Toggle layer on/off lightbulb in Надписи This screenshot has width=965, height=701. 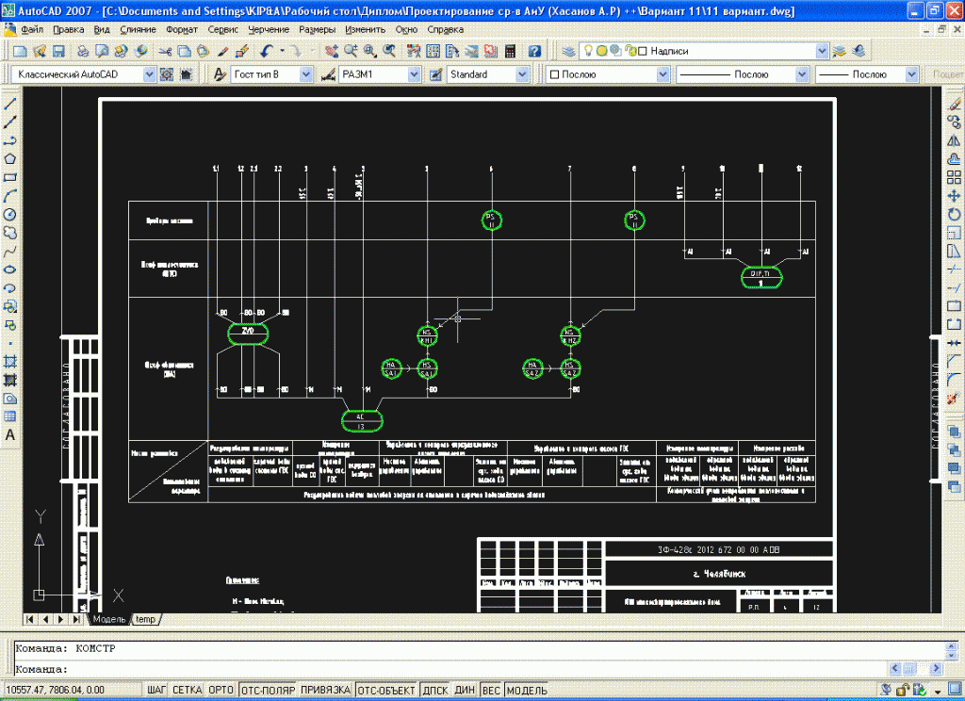tap(588, 51)
